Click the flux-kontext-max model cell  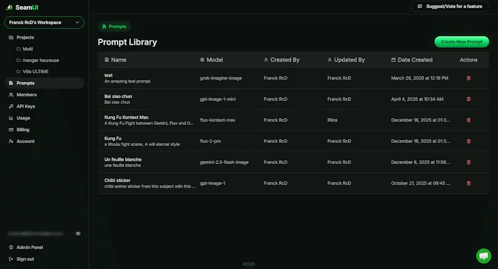pos(217,120)
